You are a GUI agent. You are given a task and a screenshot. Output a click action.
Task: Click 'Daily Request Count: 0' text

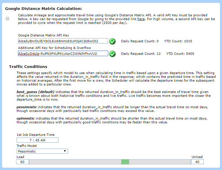pyautogui.click(x=140, y=41)
